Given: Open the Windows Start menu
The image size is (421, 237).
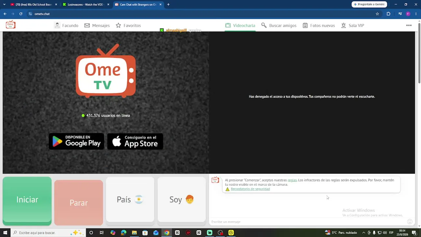Looking at the screenshot, I should tap(5, 233).
